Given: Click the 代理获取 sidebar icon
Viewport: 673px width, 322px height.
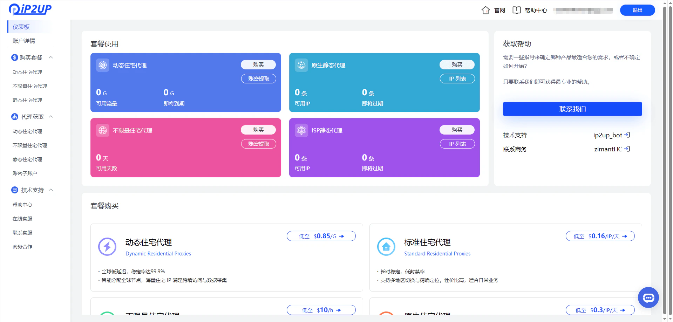Looking at the screenshot, I should click(x=14, y=117).
